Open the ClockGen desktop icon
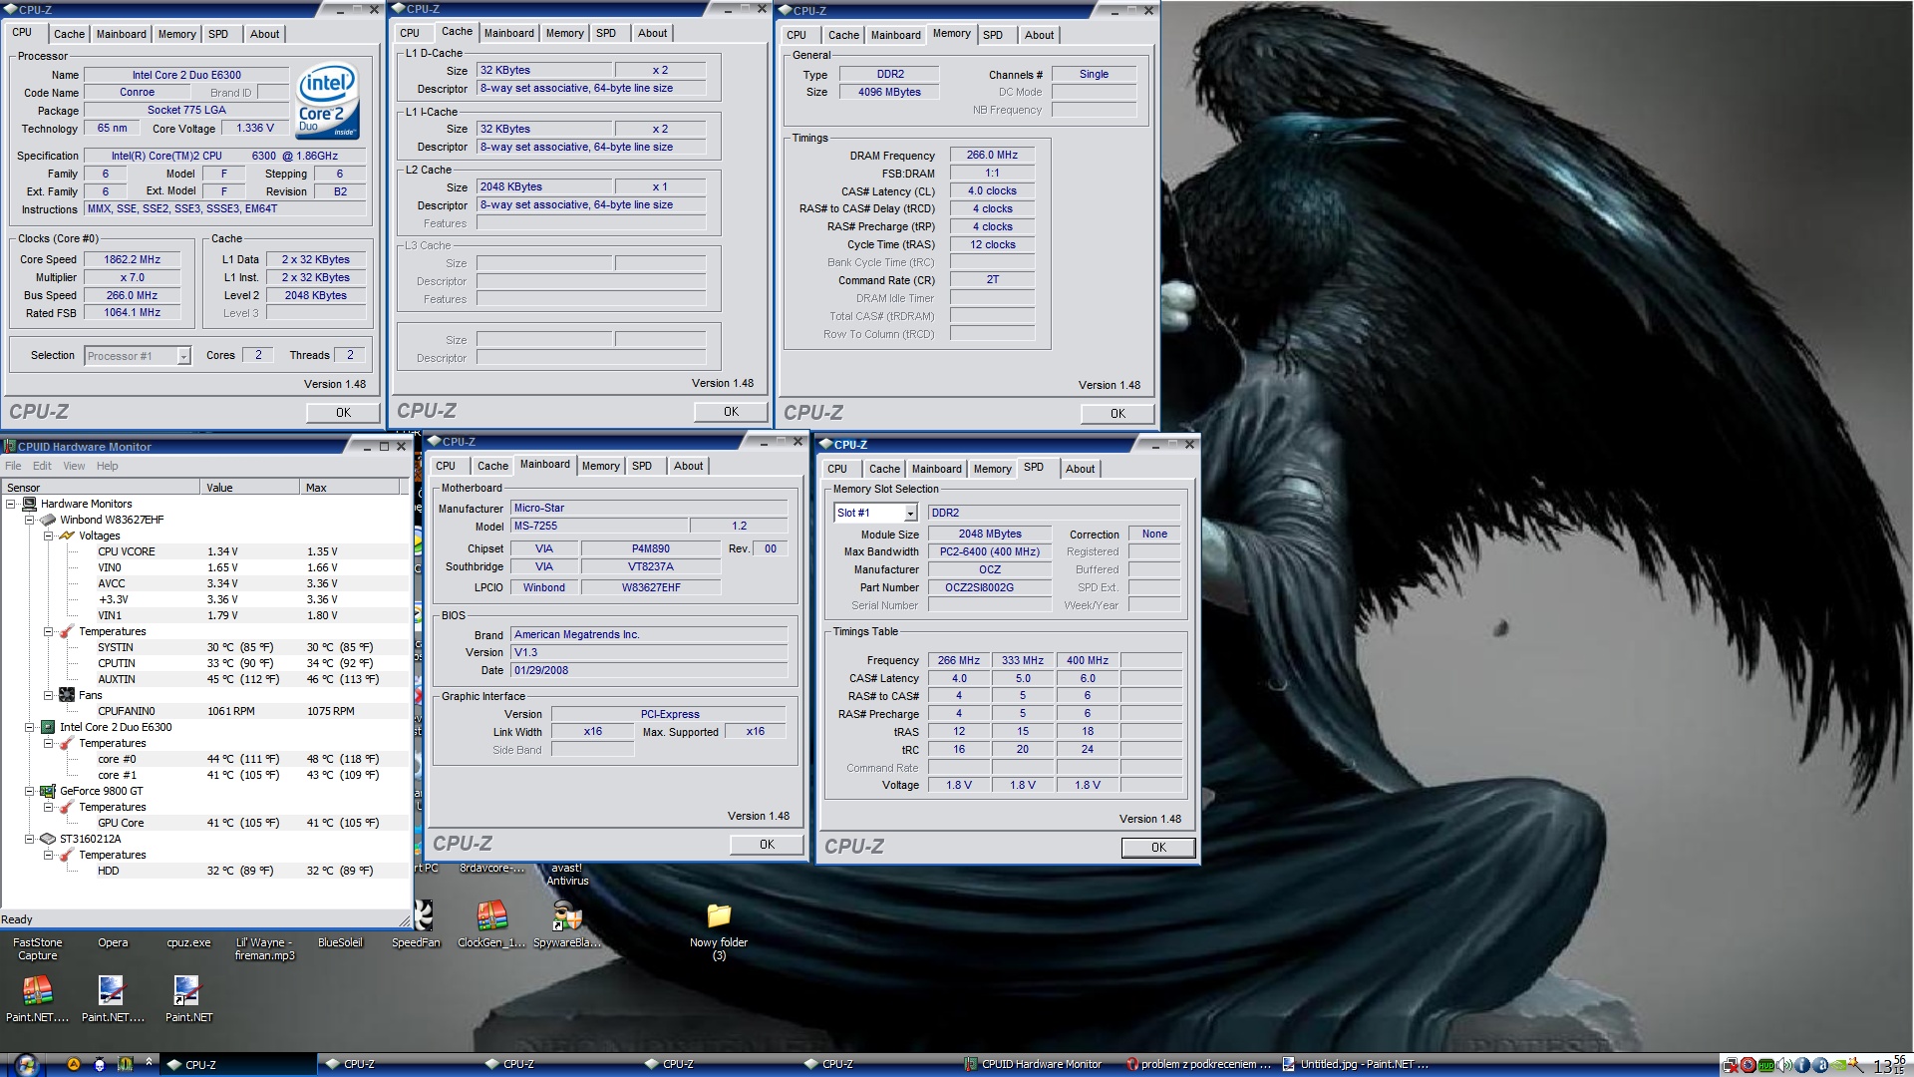Screen dimensions: 1914x1077 click(491, 915)
